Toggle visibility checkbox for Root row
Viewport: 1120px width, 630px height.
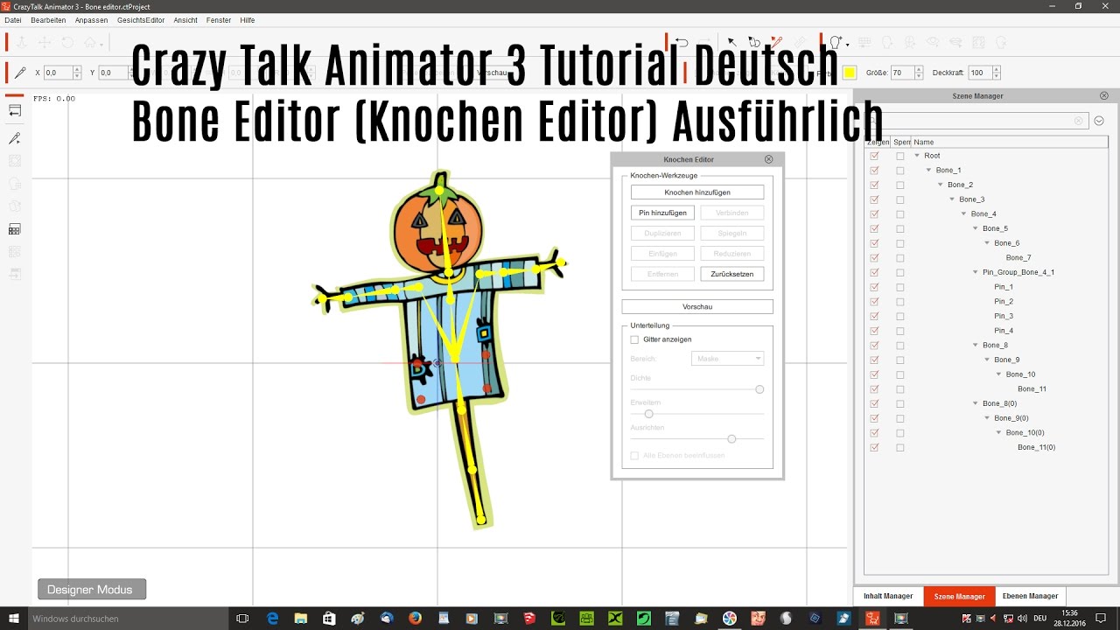874,156
